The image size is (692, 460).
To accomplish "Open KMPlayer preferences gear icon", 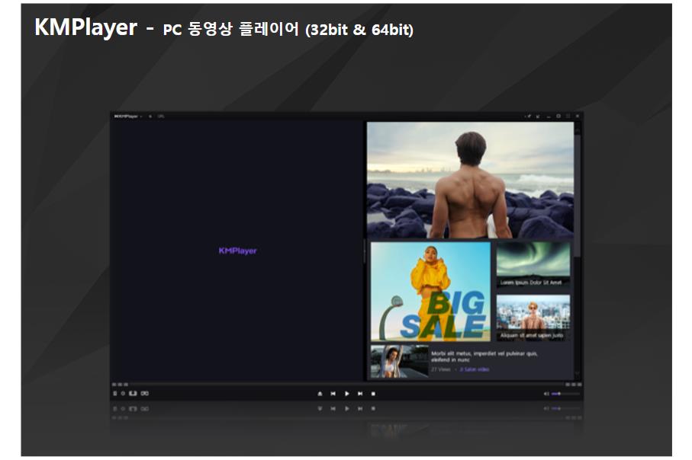I will pyautogui.click(x=123, y=394).
